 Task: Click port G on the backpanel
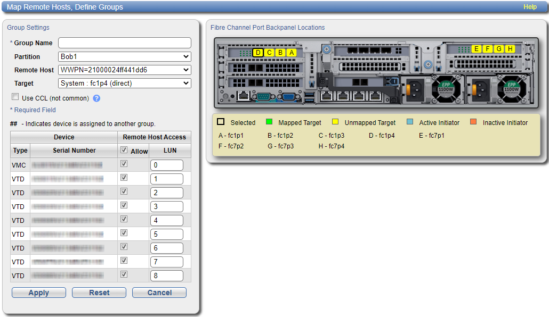click(499, 49)
